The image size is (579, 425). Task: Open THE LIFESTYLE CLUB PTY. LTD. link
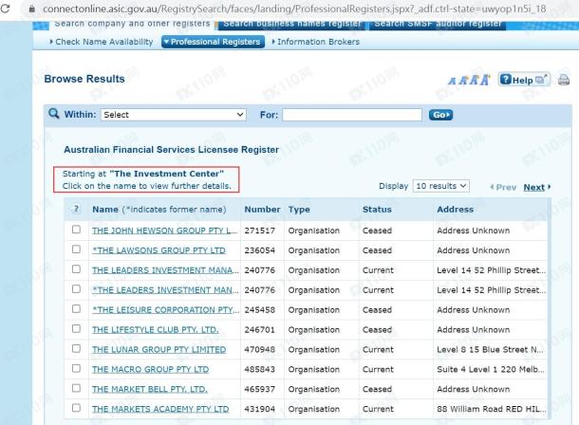click(156, 330)
